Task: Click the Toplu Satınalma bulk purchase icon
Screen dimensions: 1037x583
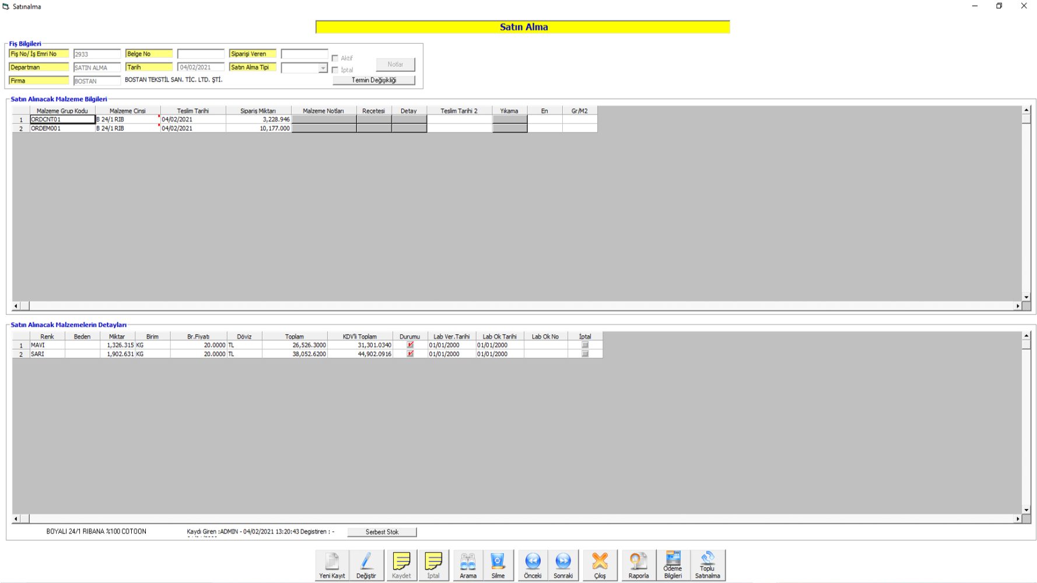Action: 707,565
